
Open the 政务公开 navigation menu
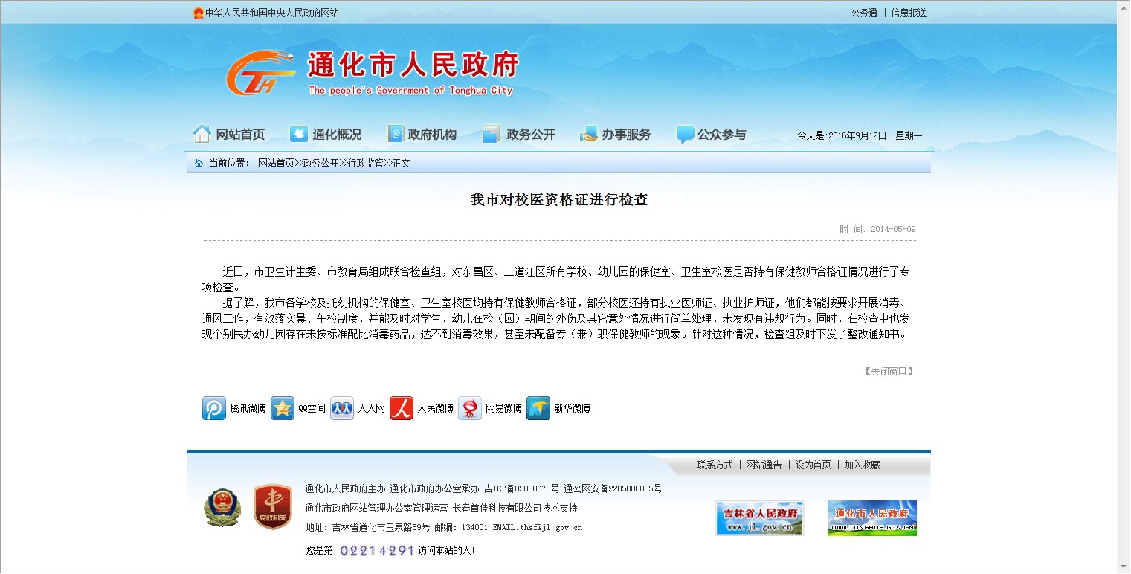tap(519, 135)
